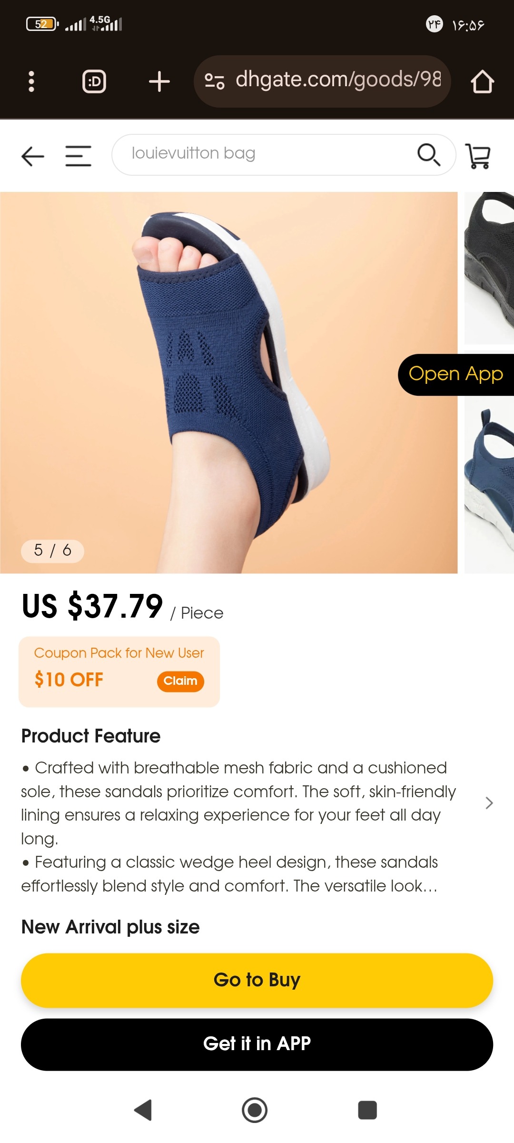
Task: View site info icon in address bar
Action: click(214, 81)
